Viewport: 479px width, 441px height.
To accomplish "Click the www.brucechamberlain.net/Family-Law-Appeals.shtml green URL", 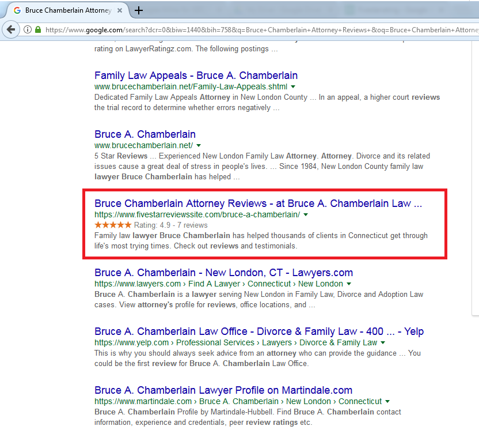I will pos(191,87).
